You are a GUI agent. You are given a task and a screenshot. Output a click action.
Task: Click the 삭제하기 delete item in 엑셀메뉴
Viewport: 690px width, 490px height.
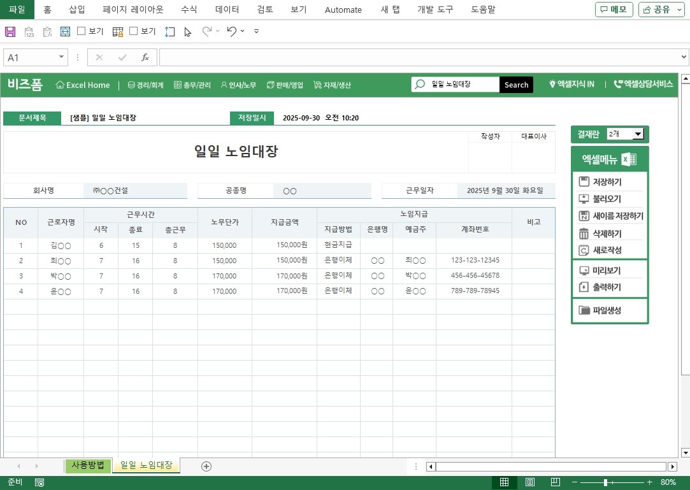(607, 234)
